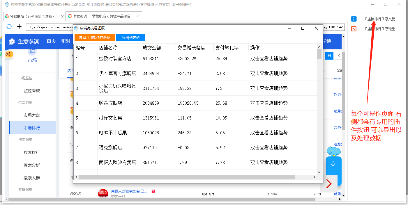This screenshot has width=408, height=205.
Task: Click the dialog's vertical scrollbar down arrow
Action: coord(319,172)
